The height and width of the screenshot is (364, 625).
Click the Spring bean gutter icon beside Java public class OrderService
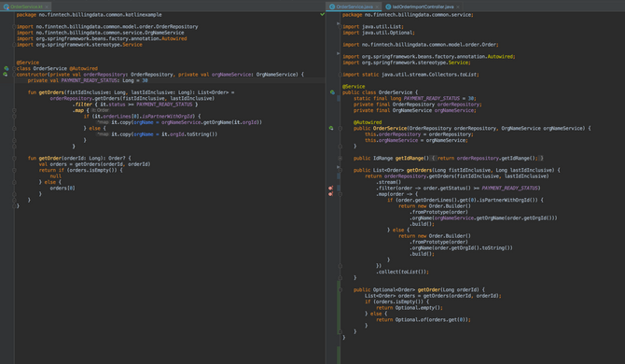[332, 92]
